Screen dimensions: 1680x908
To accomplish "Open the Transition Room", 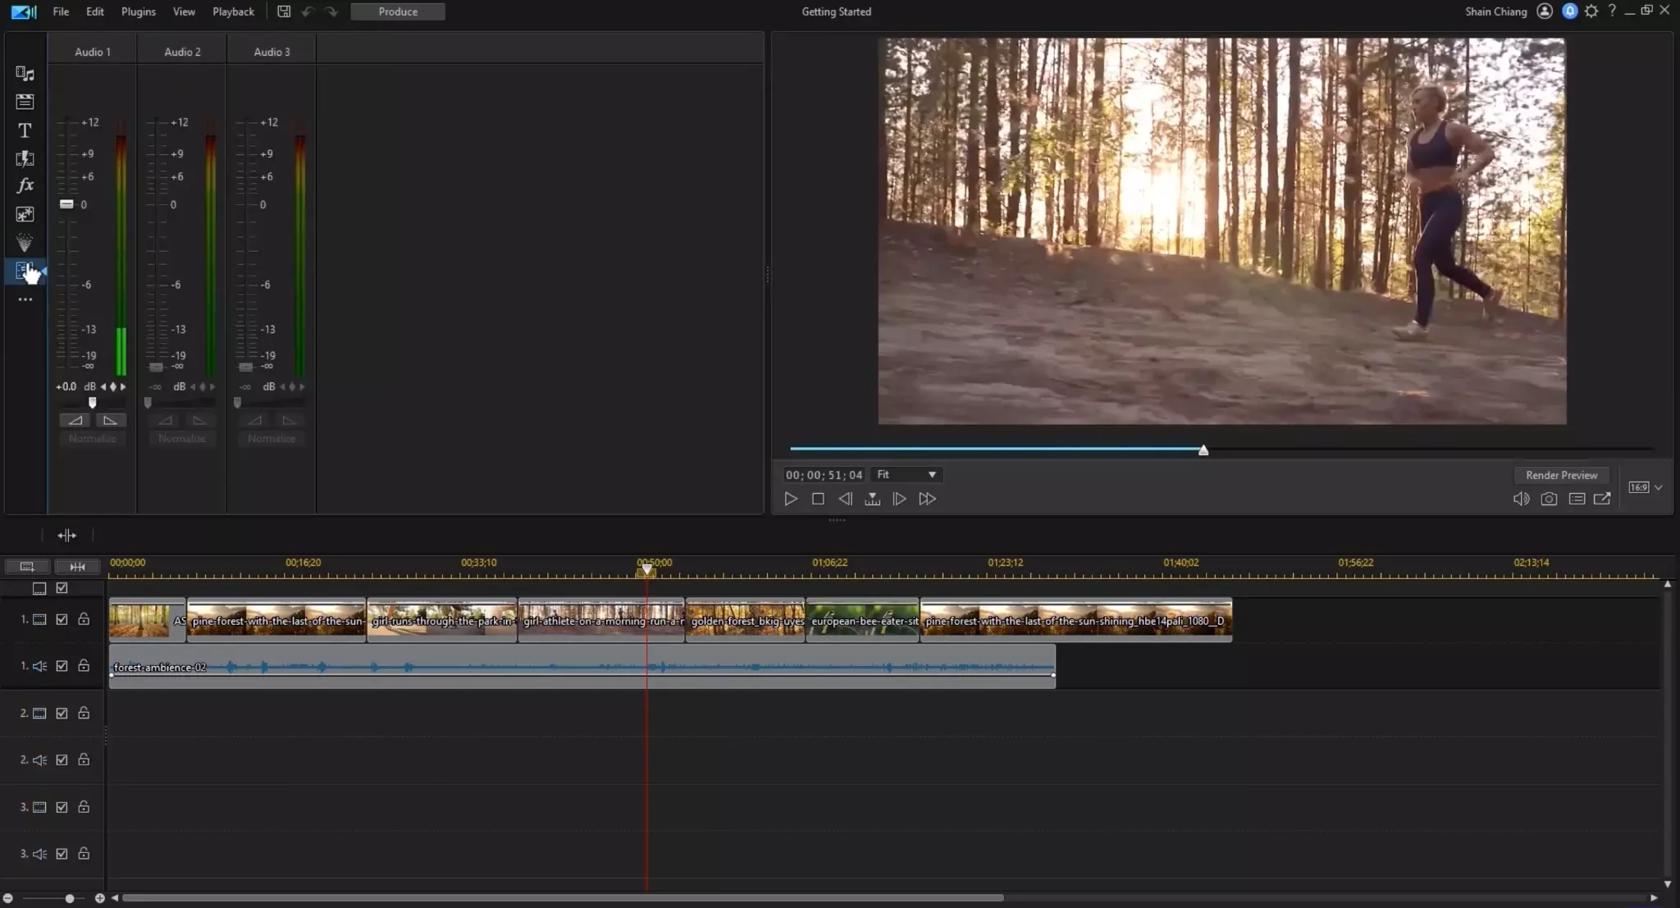I will [x=25, y=159].
